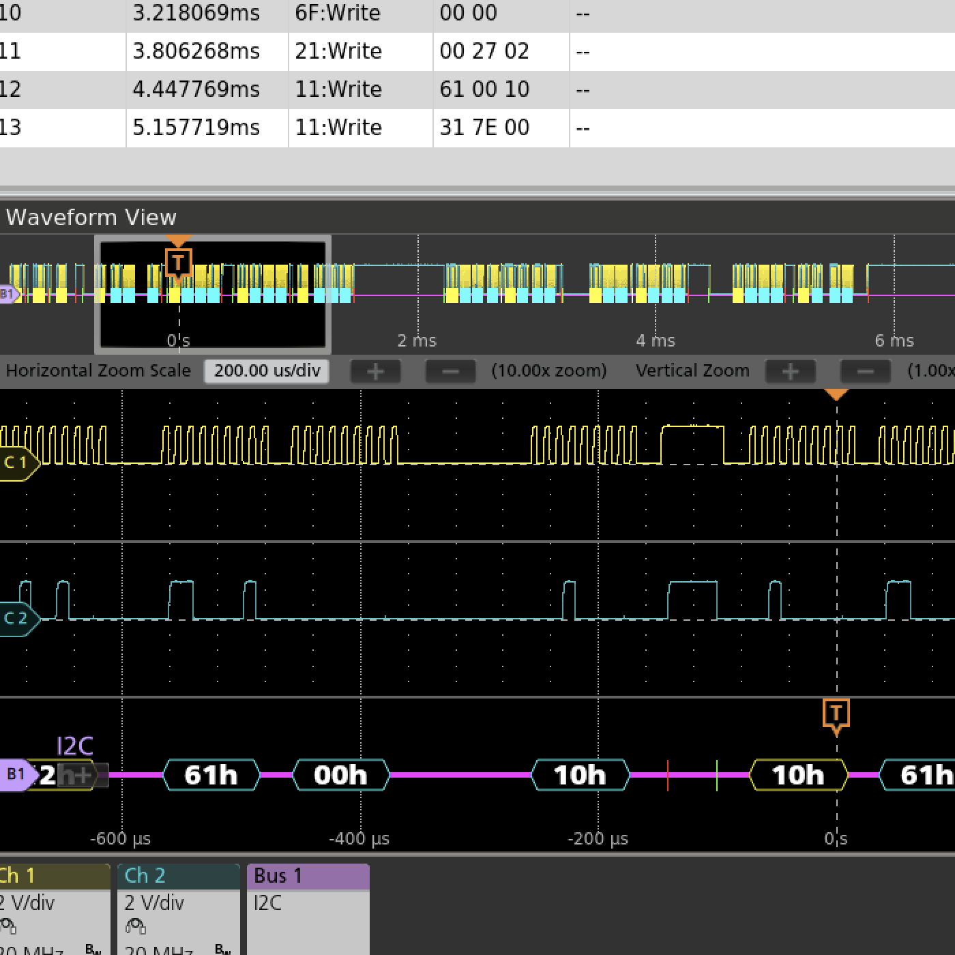Select row with data 31 7E 00
The height and width of the screenshot is (955, 955).
coord(484,128)
